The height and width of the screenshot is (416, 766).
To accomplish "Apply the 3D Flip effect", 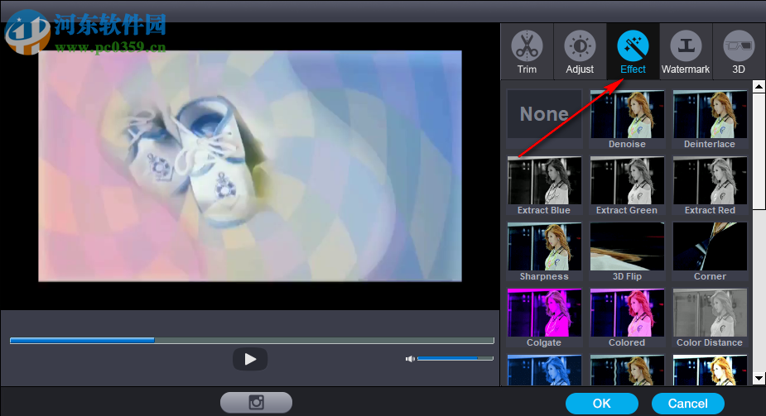I will pyautogui.click(x=627, y=251).
